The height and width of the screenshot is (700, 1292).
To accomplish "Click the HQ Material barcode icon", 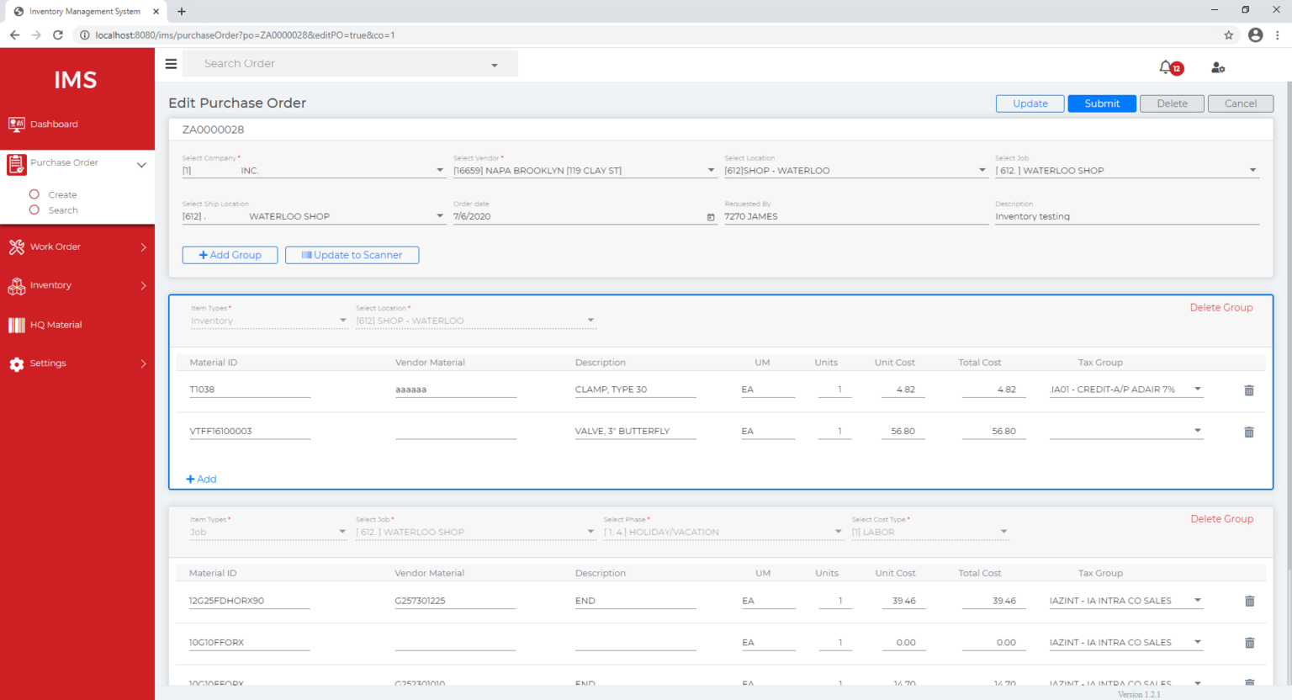I will click(15, 325).
